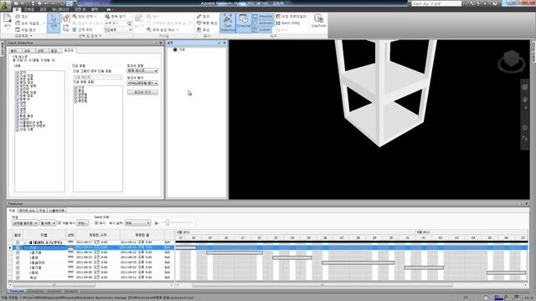Image resolution: width=536 pixels, height=301 pixels.
Task: Open the Navisworks application menu button
Action: (5, 5)
